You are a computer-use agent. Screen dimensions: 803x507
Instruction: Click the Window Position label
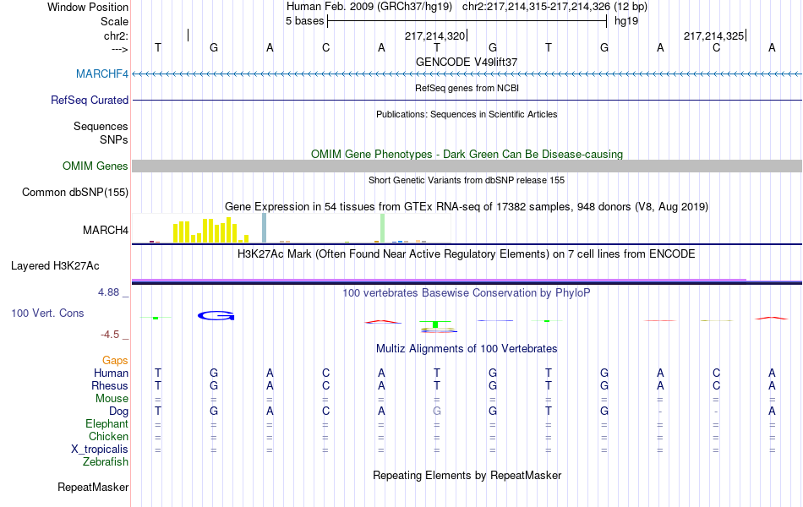(x=88, y=7)
